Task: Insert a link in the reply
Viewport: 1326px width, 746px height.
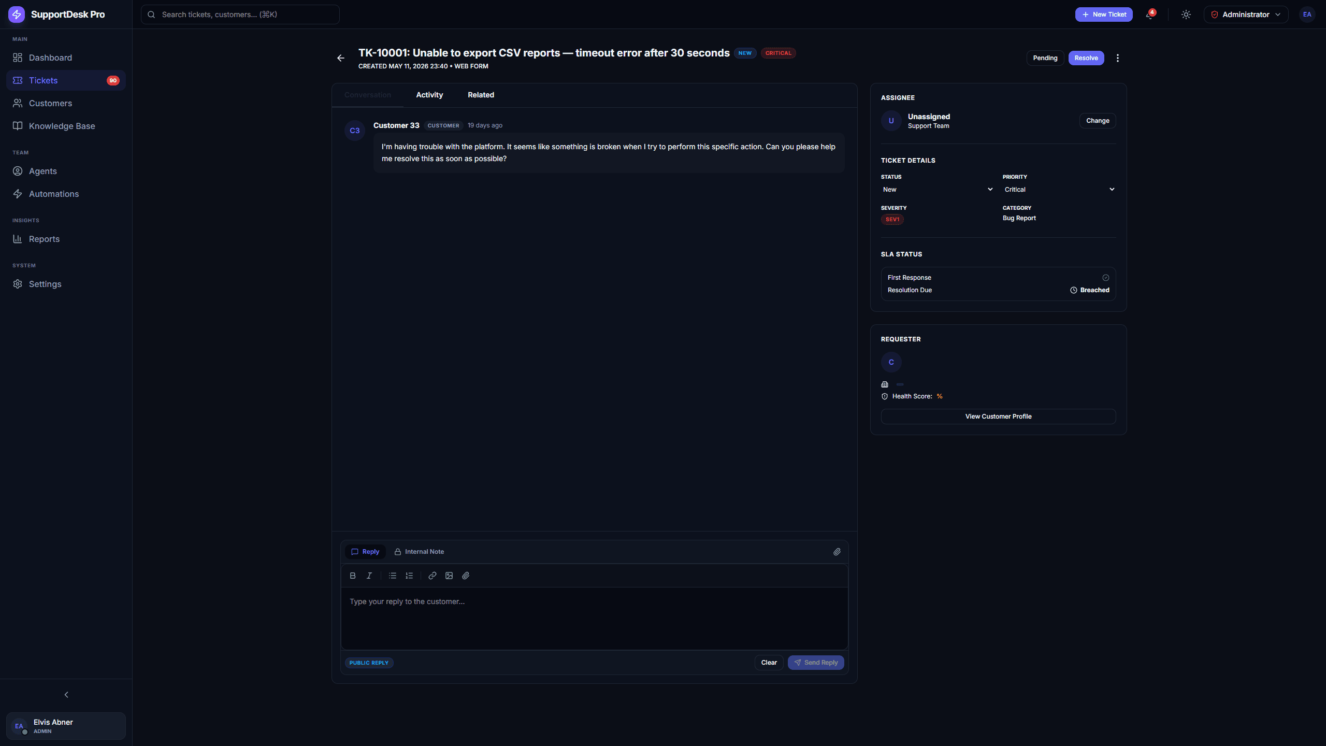Action: (433, 576)
